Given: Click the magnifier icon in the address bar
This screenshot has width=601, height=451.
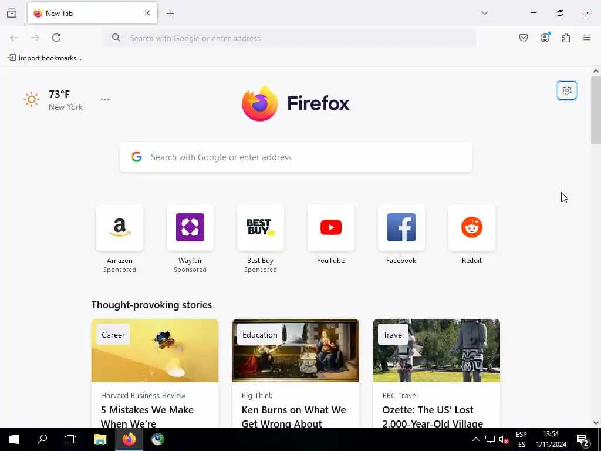Looking at the screenshot, I should coord(116,38).
